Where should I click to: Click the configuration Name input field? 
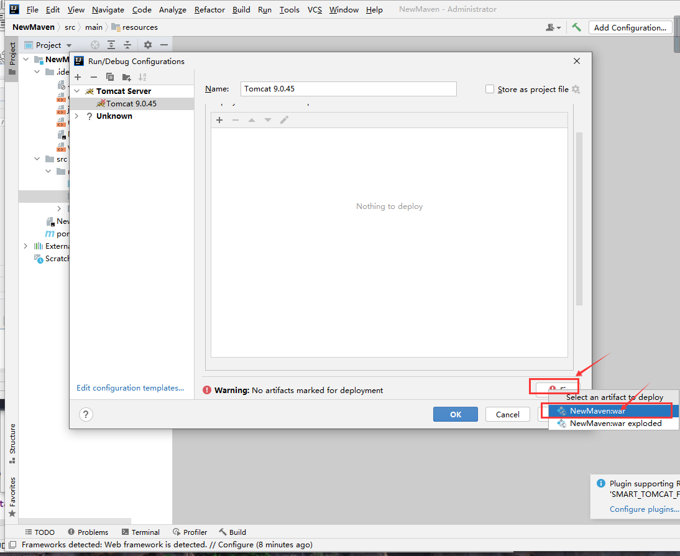(349, 89)
